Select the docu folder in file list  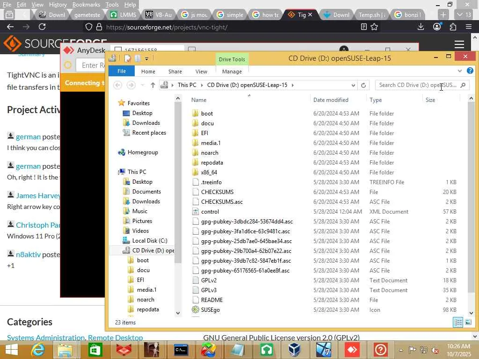(x=207, y=123)
